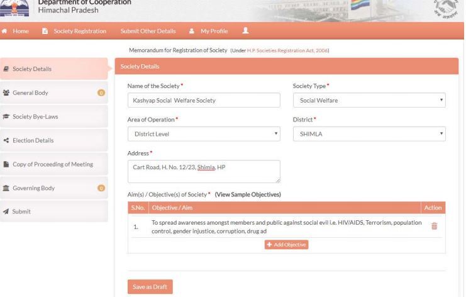Viewport: 466px width, 297px height.
Task: Click the Save as Draft button
Action: pyautogui.click(x=150, y=286)
